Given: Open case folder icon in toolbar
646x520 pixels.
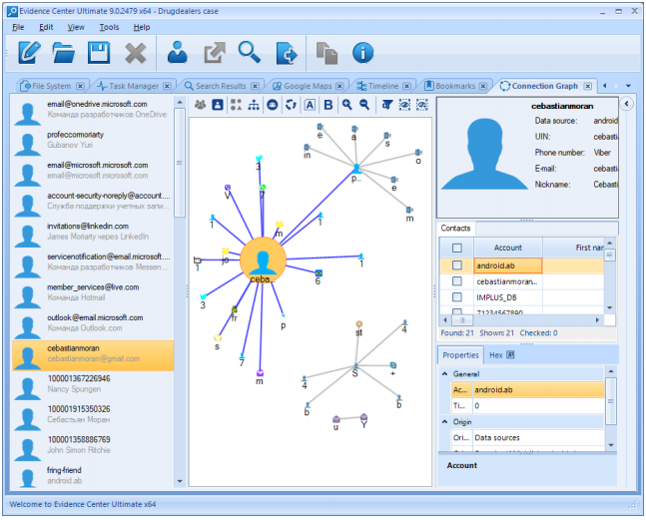Looking at the screenshot, I should click(64, 53).
